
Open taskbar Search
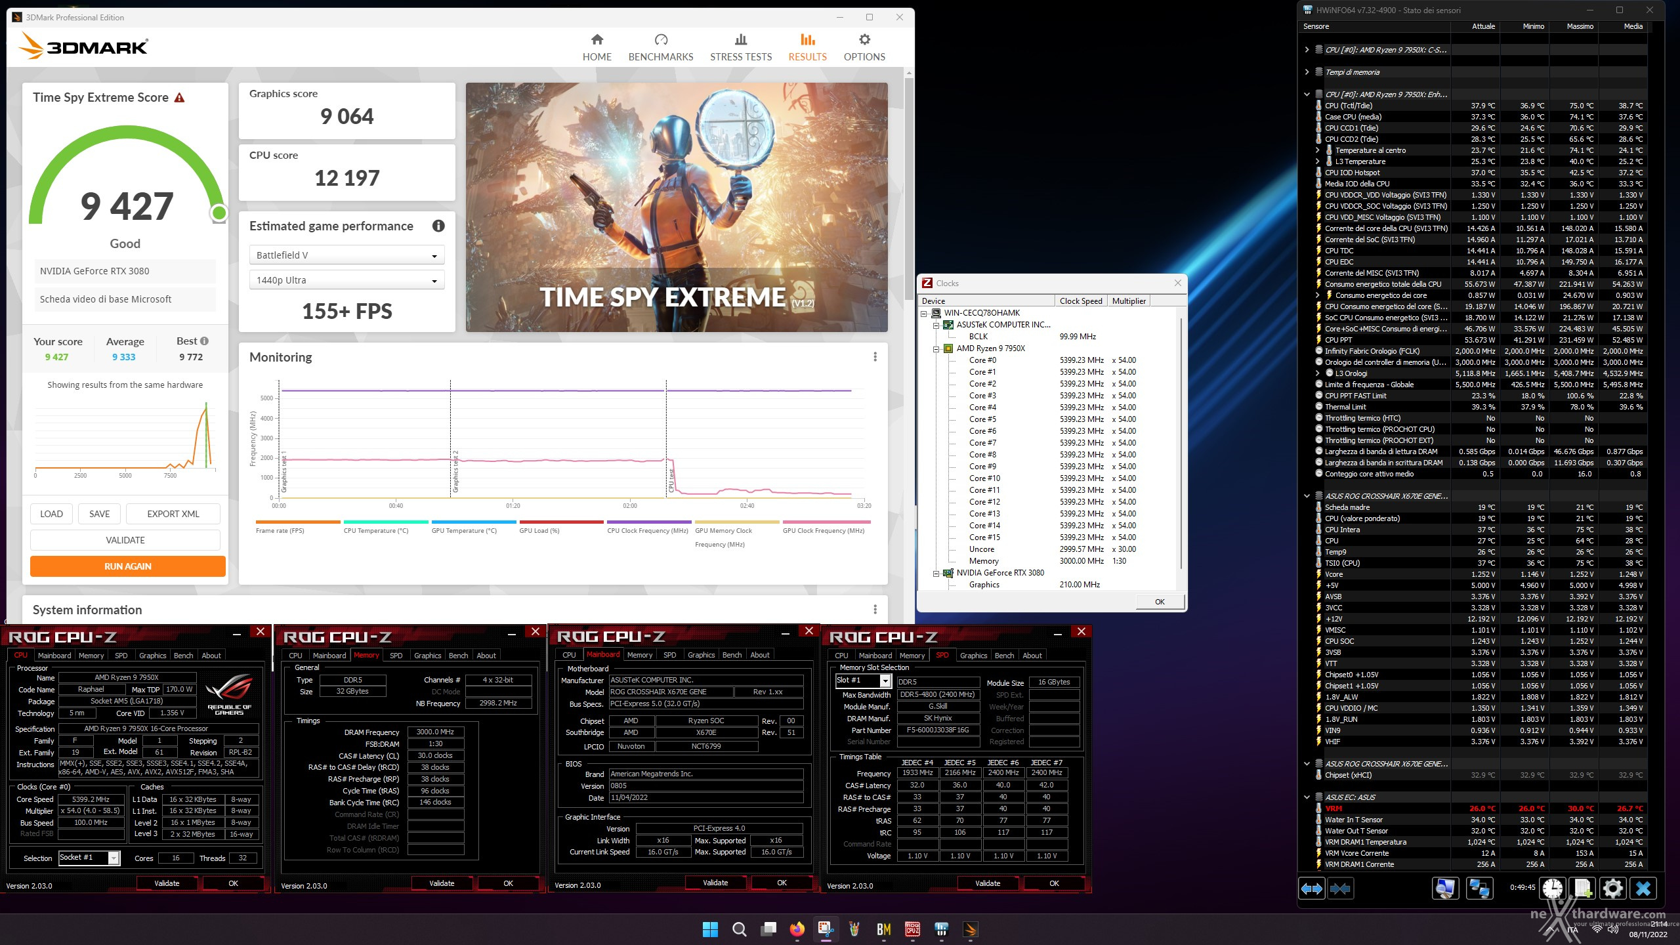[x=739, y=929]
